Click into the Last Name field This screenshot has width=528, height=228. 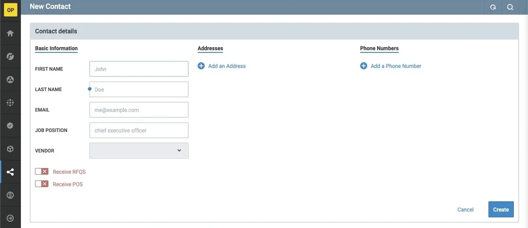(x=139, y=89)
